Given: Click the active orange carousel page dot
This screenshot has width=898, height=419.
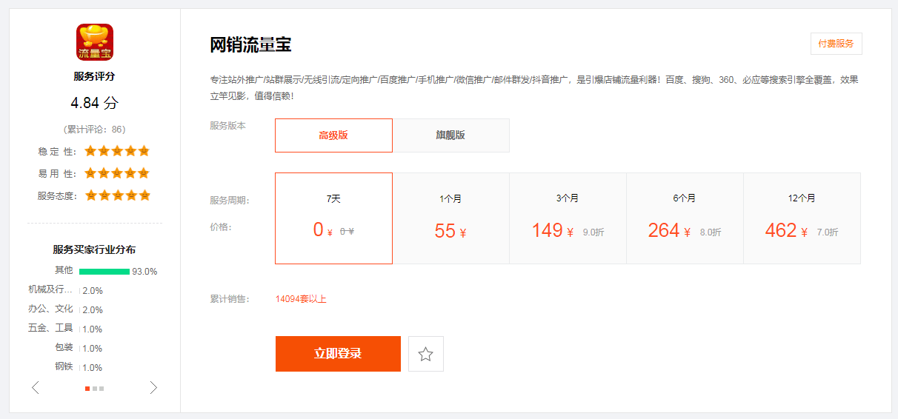Looking at the screenshot, I should [87, 388].
